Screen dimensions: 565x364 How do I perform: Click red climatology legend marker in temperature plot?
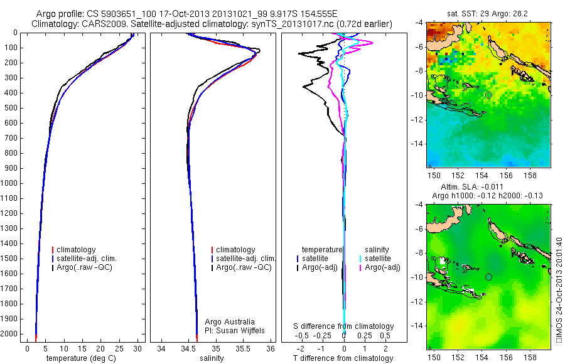click(53, 250)
